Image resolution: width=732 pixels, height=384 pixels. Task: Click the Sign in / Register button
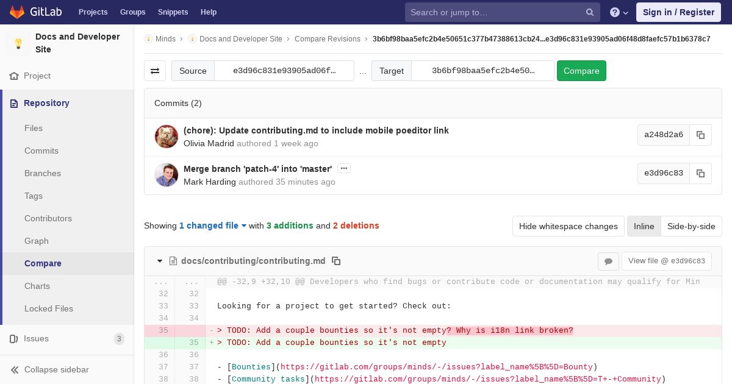point(678,12)
